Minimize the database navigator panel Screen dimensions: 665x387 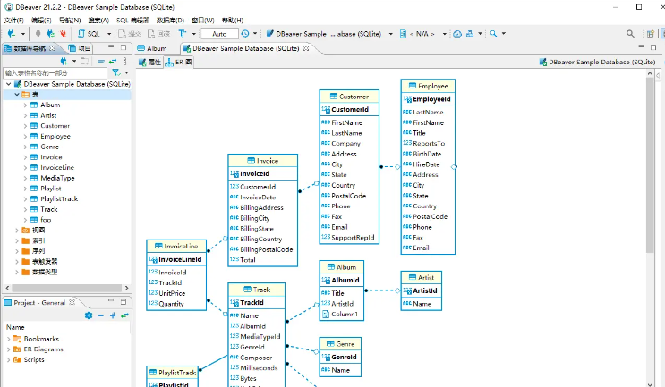coord(111,46)
